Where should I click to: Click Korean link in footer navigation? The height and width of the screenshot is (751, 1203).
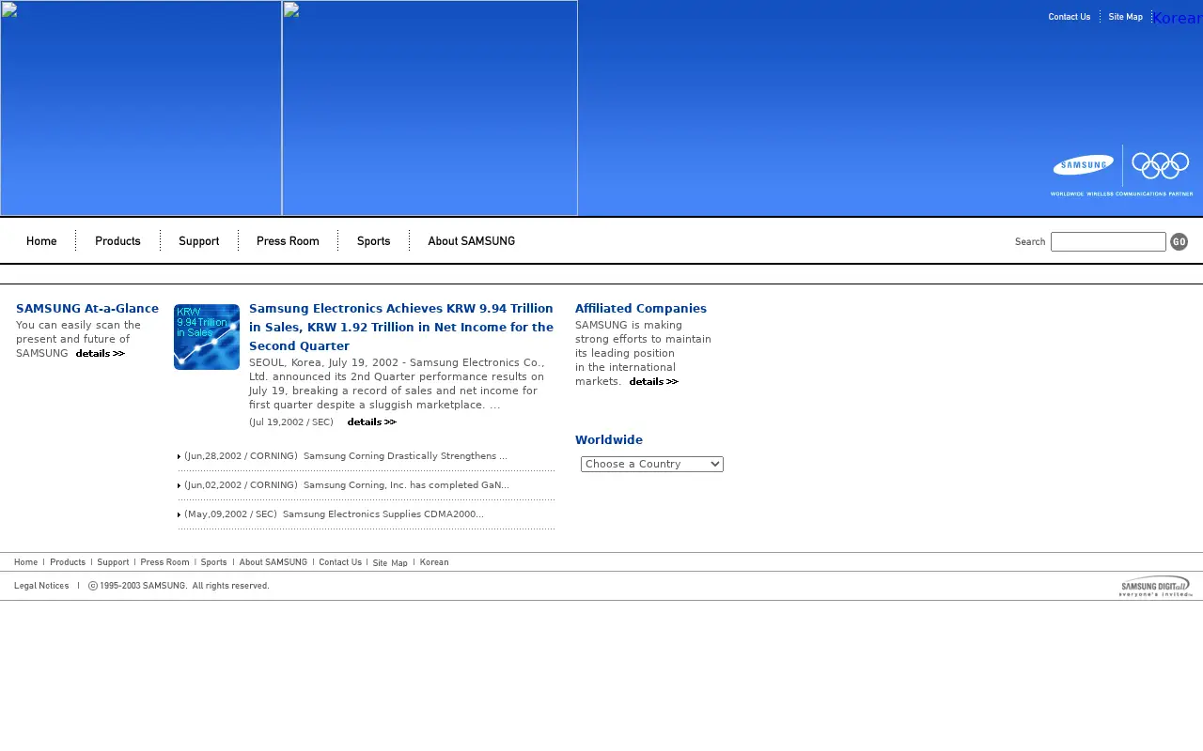click(434, 562)
